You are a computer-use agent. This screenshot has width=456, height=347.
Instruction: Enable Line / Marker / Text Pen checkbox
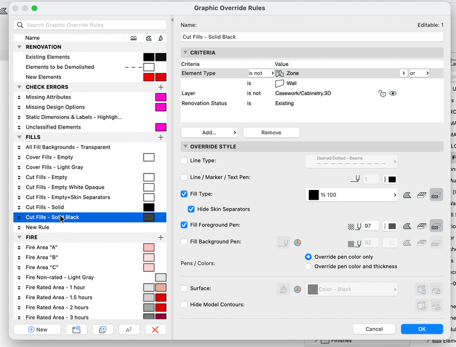pos(184,177)
